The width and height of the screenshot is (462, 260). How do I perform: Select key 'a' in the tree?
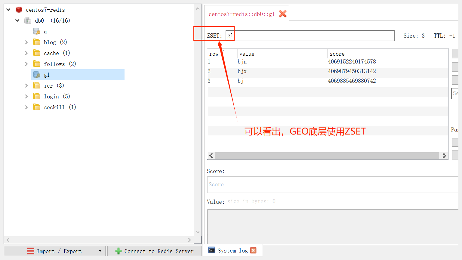pos(45,32)
